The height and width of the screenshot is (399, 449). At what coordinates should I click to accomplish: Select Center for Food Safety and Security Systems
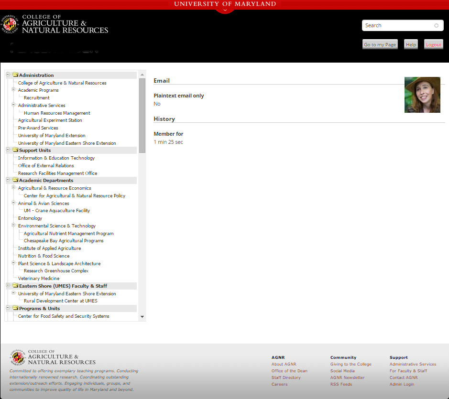[64, 316]
